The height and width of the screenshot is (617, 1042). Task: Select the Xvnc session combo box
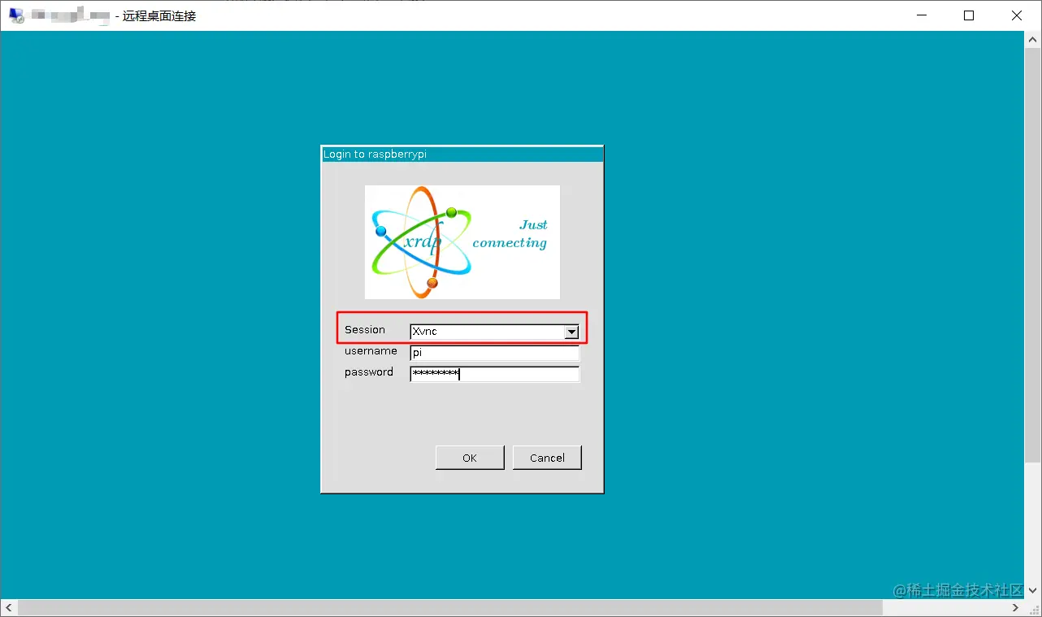[494, 332]
